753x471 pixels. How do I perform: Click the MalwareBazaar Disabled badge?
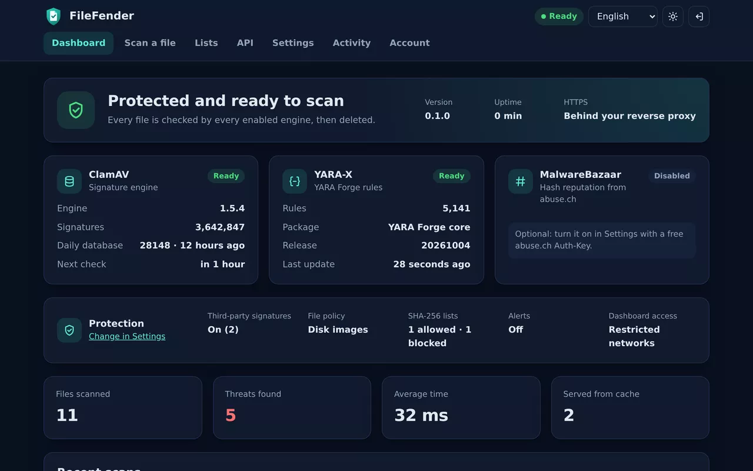coord(672,176)
